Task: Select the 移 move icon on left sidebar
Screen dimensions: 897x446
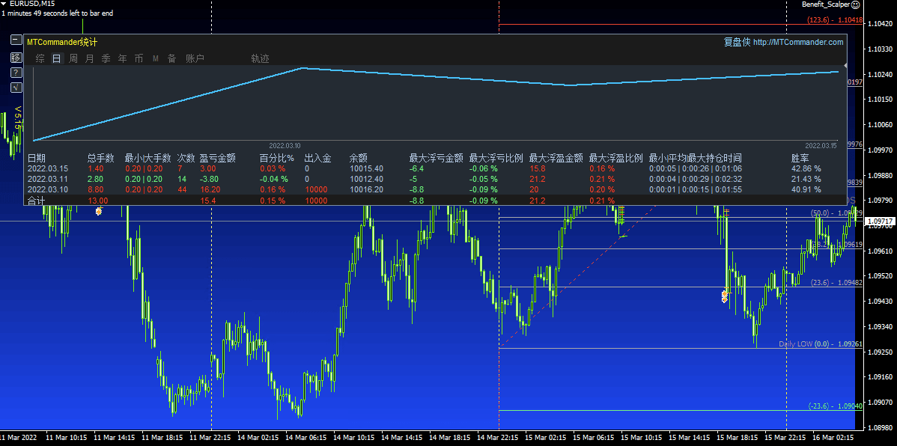Action: [x=16, y=57]
